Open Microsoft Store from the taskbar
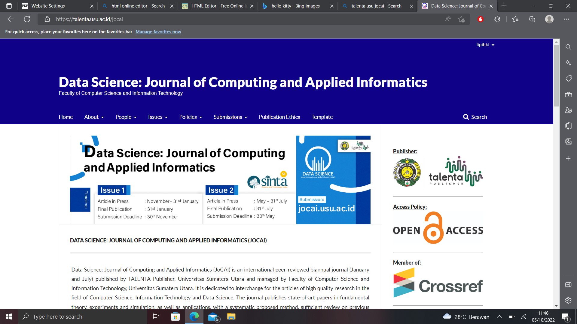Image resolution: width=577 pixels, height=324 pixels. [x=175, y=316]
